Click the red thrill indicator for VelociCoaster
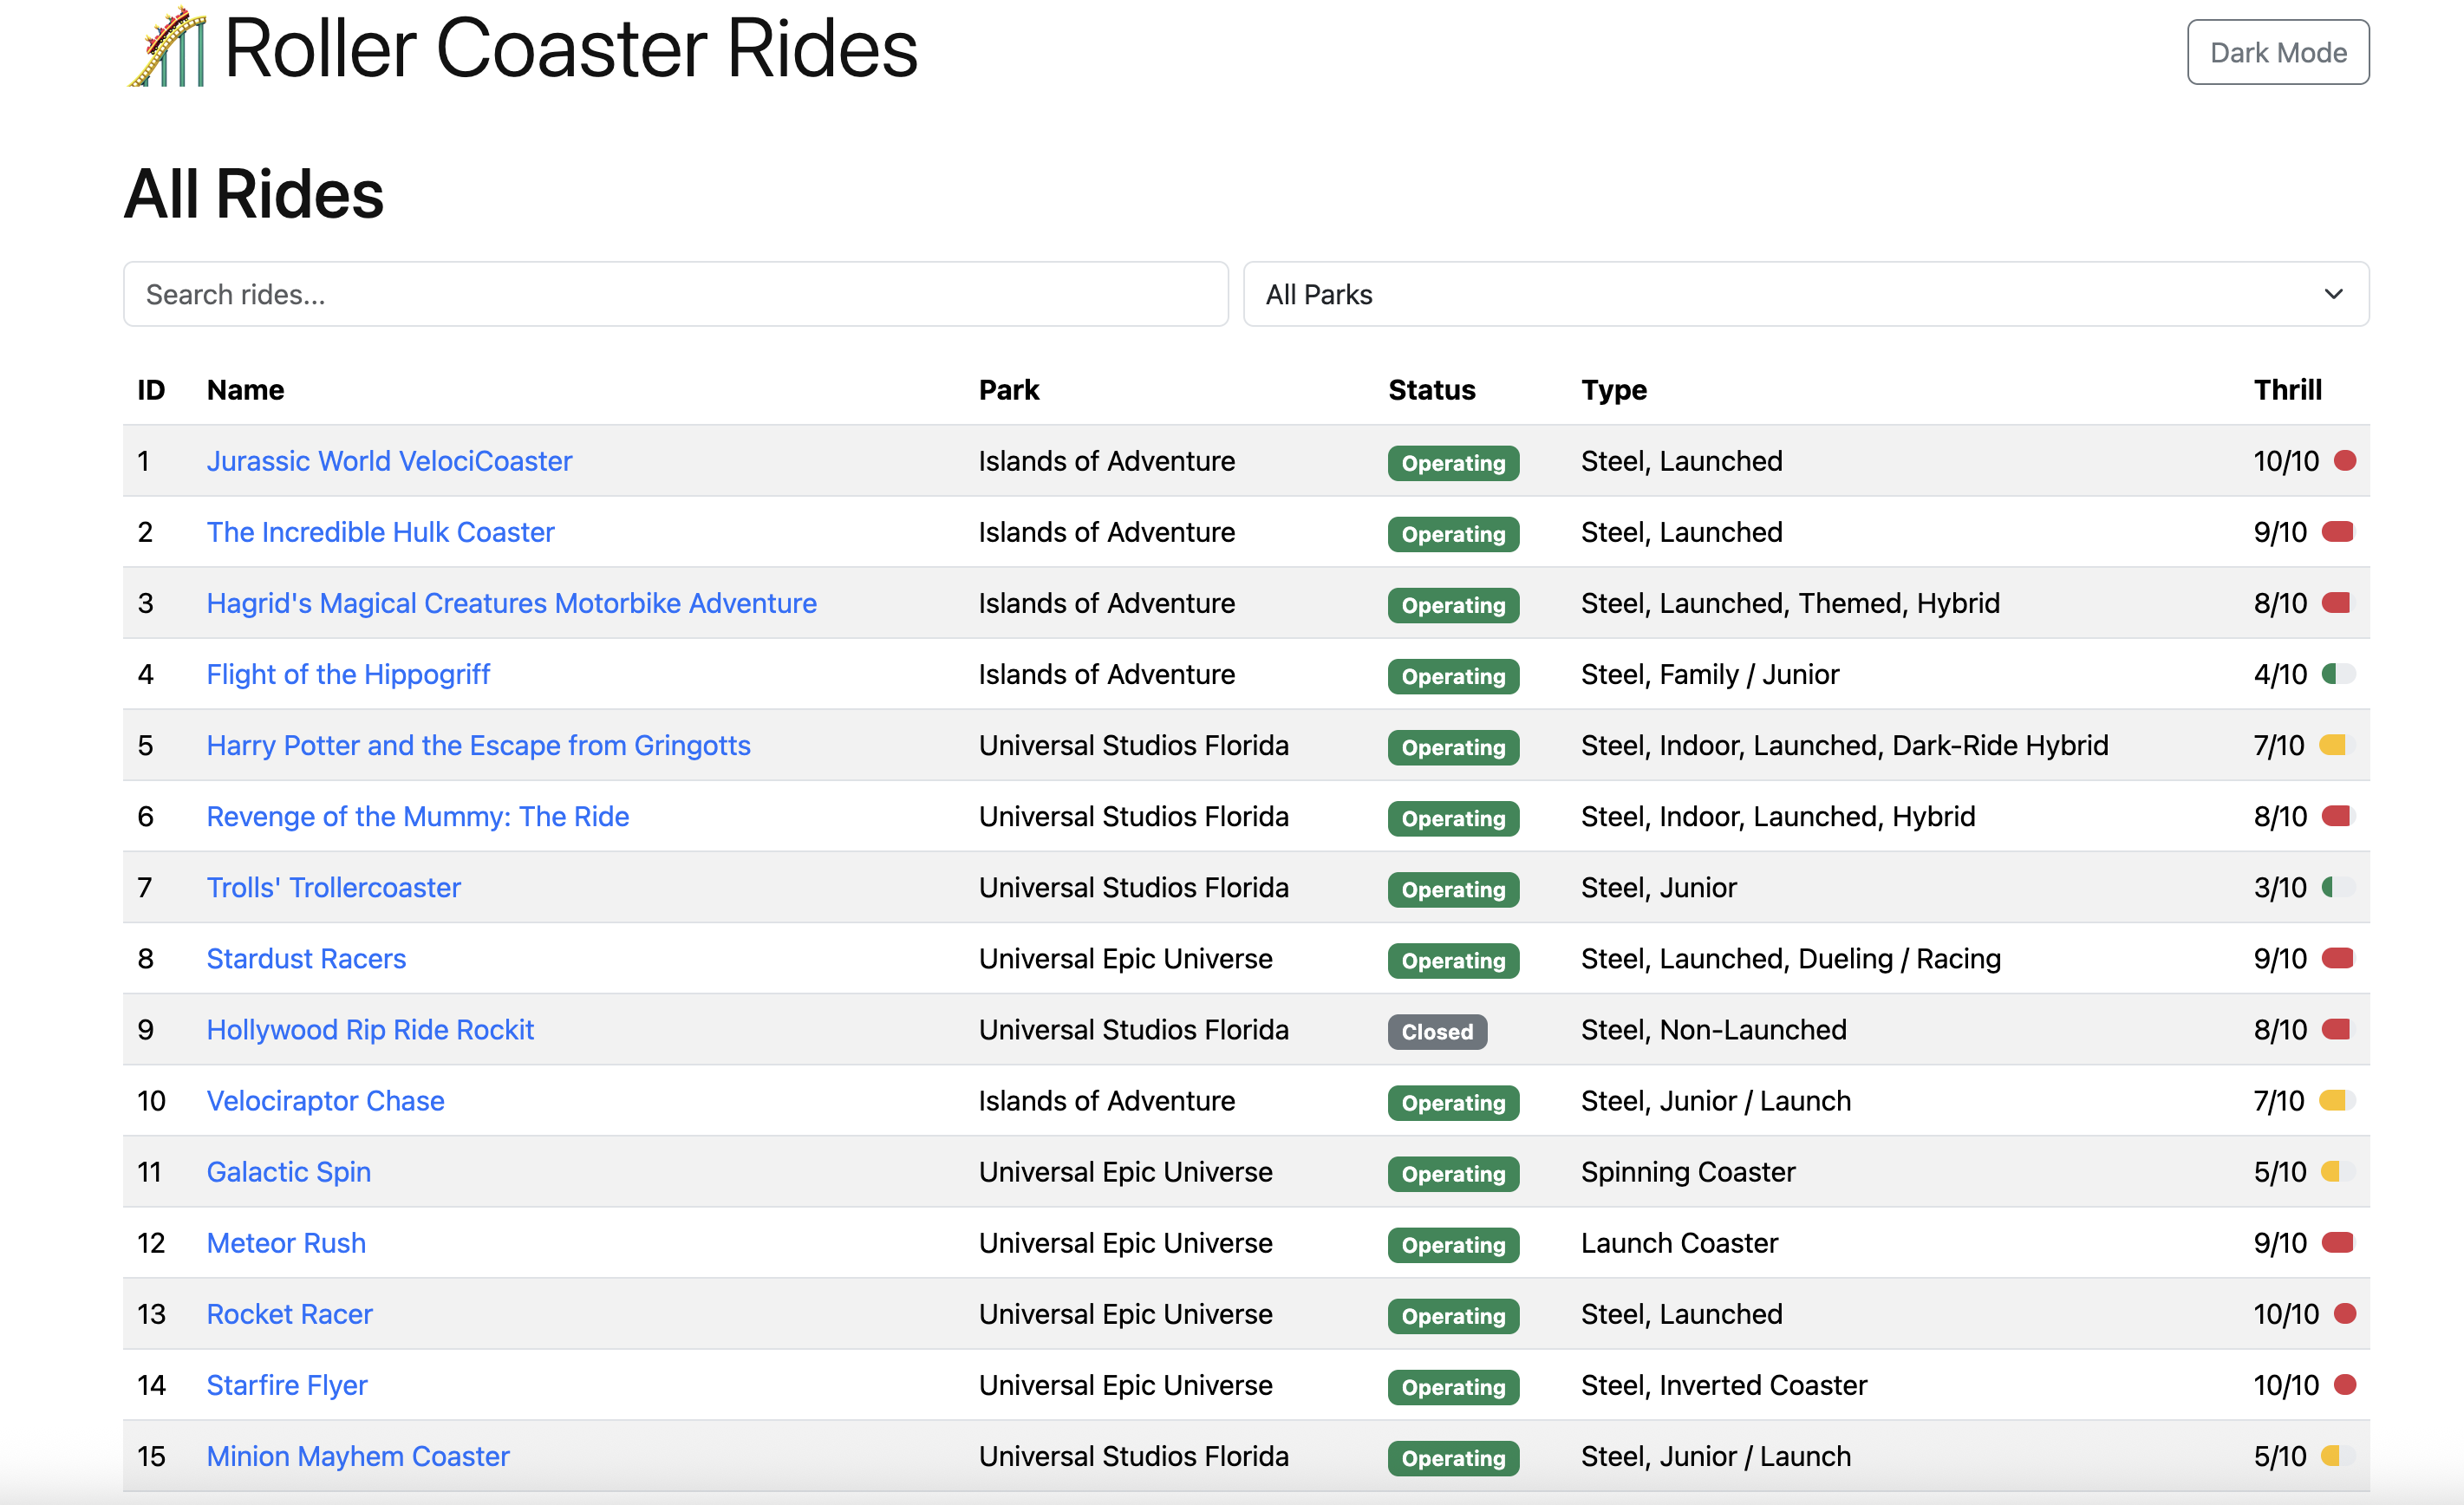The height and width of the screenshot is (1505, 2464). pos(2344,461)
